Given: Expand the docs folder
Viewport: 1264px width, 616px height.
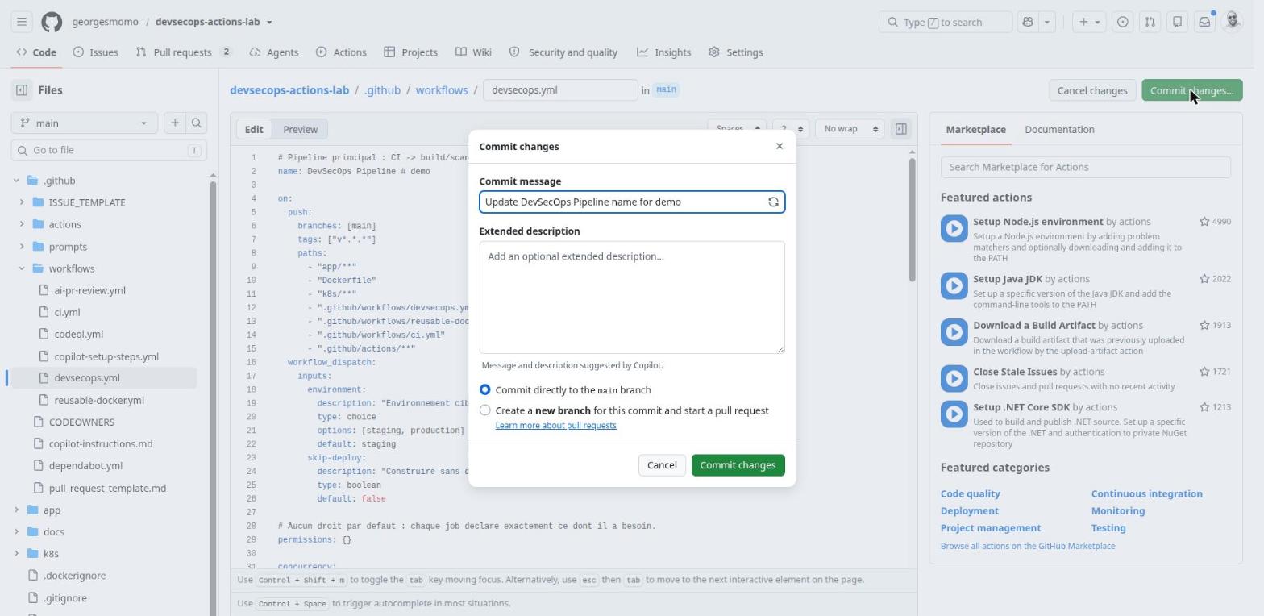Looking at the screenshot, I should point(16,532).
